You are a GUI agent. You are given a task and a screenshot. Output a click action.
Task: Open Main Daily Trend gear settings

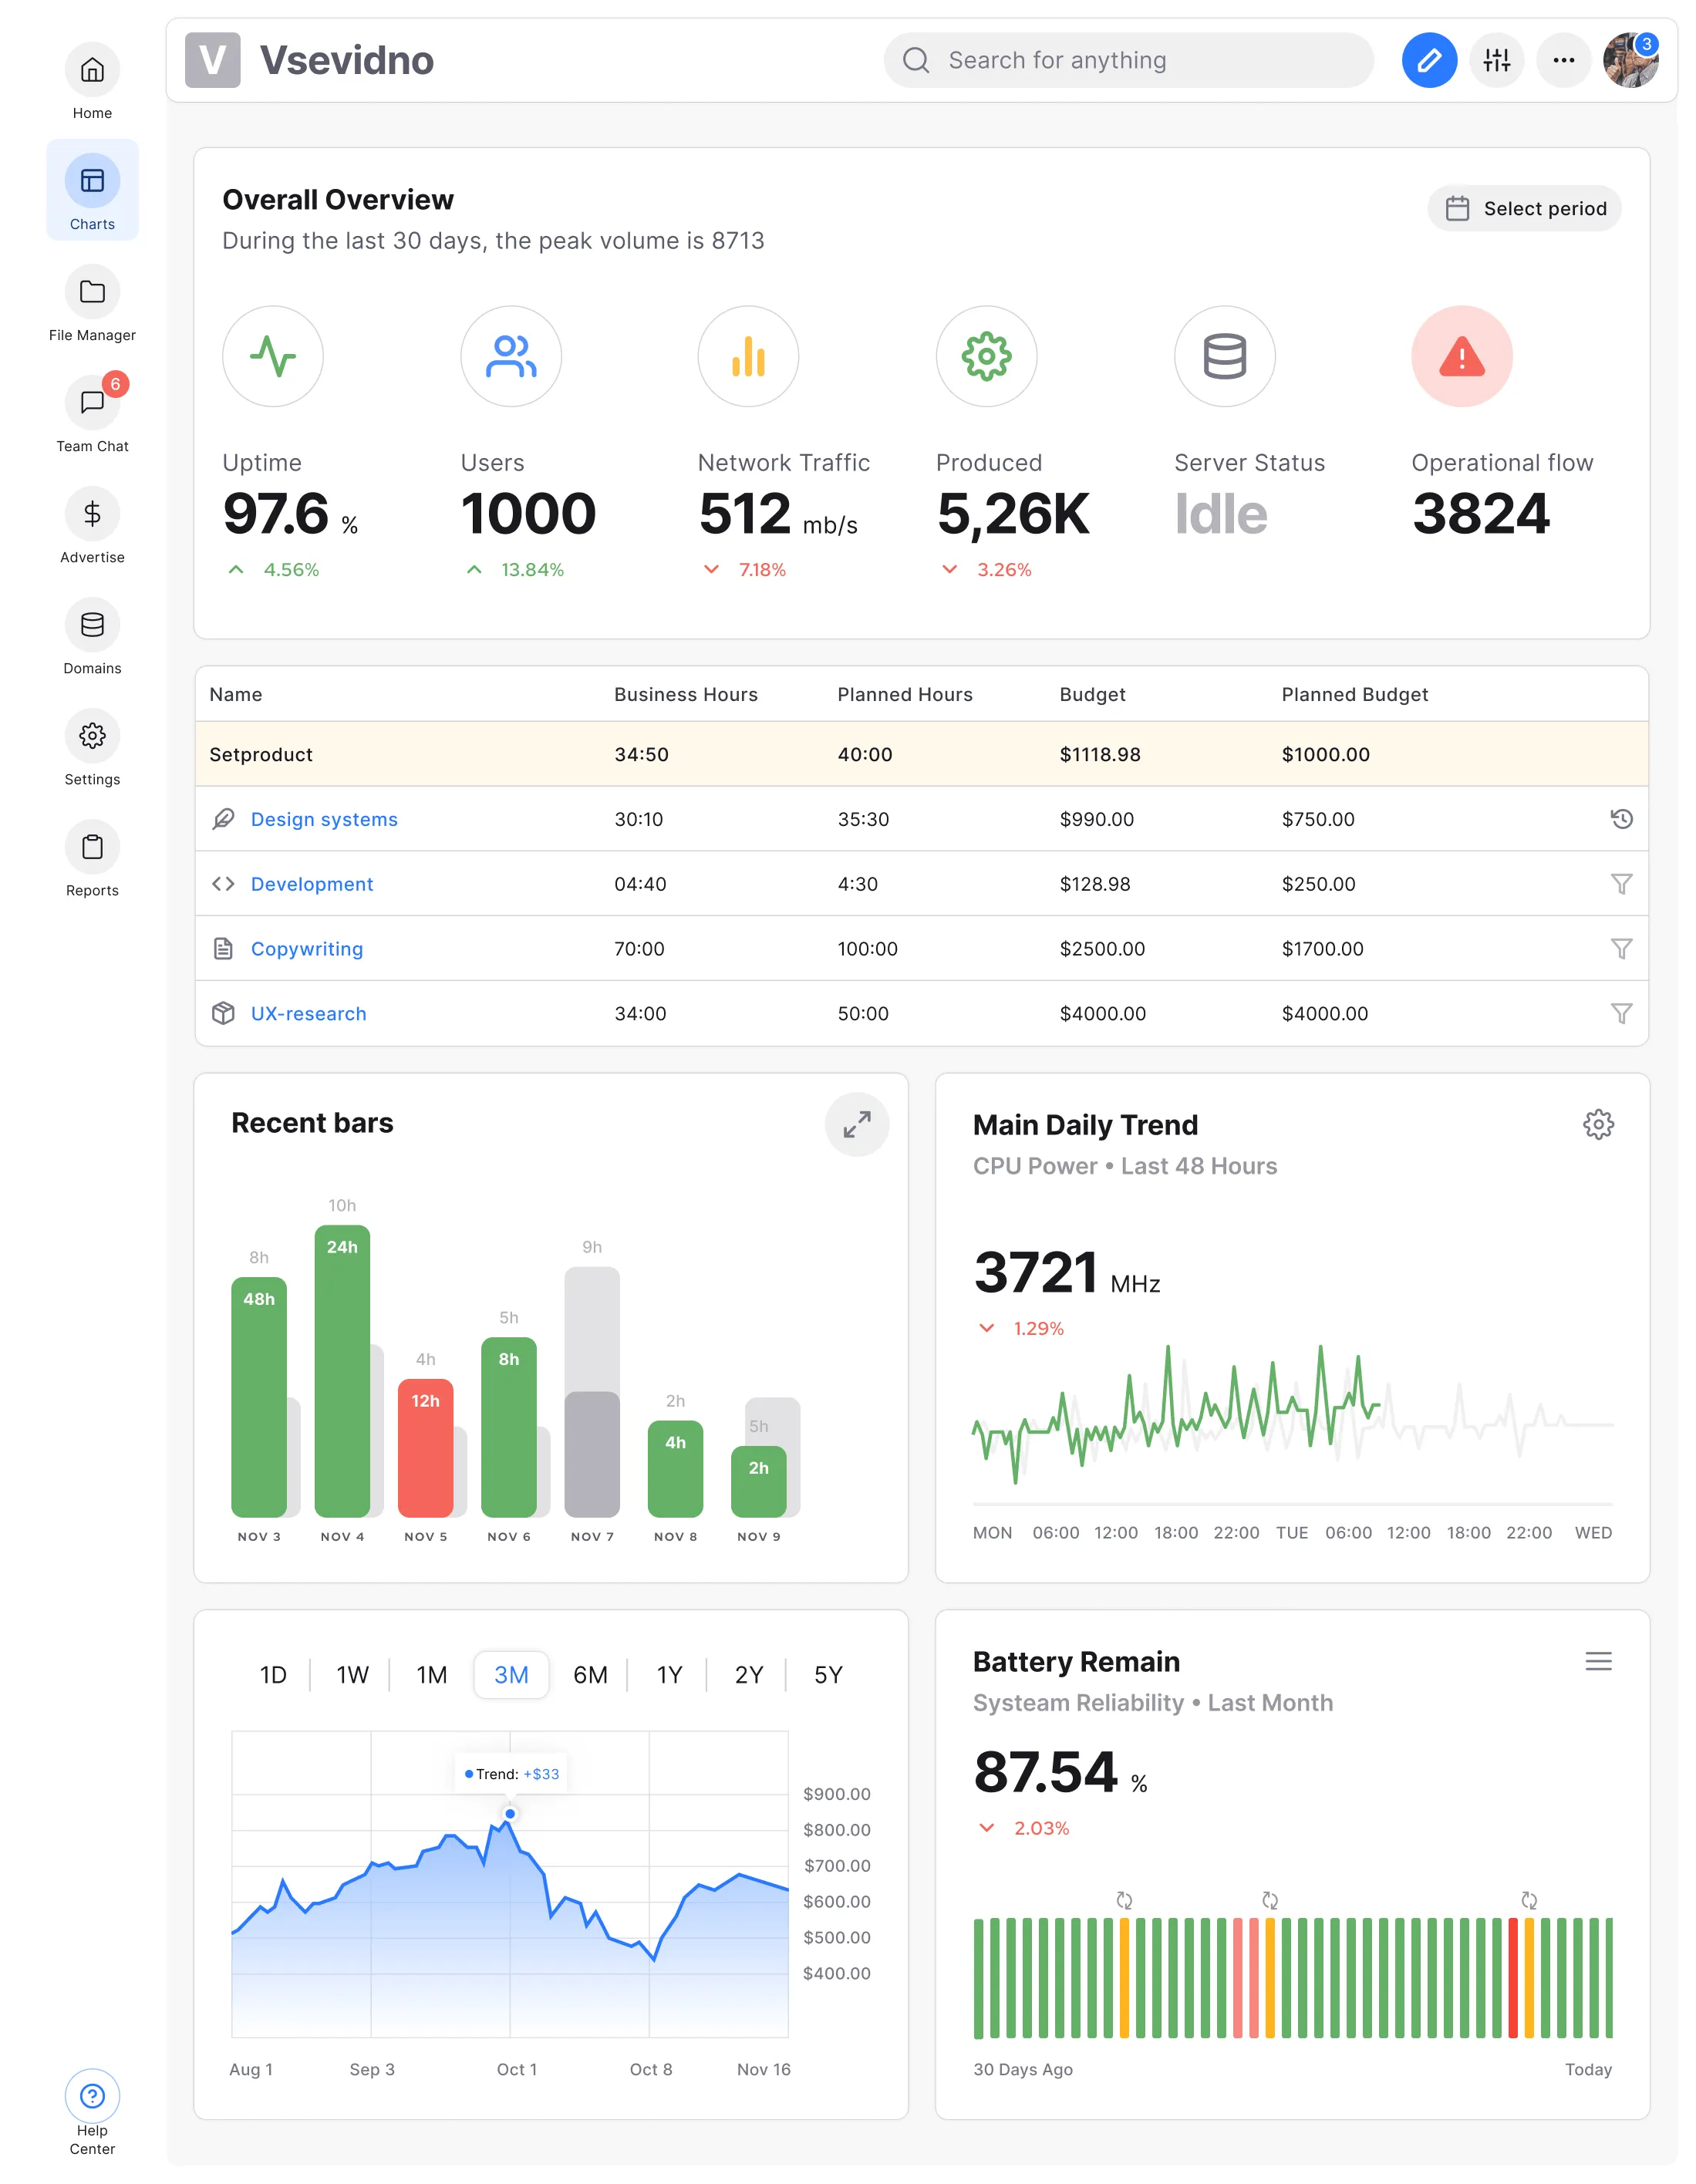click(x=1597, y=1125)
